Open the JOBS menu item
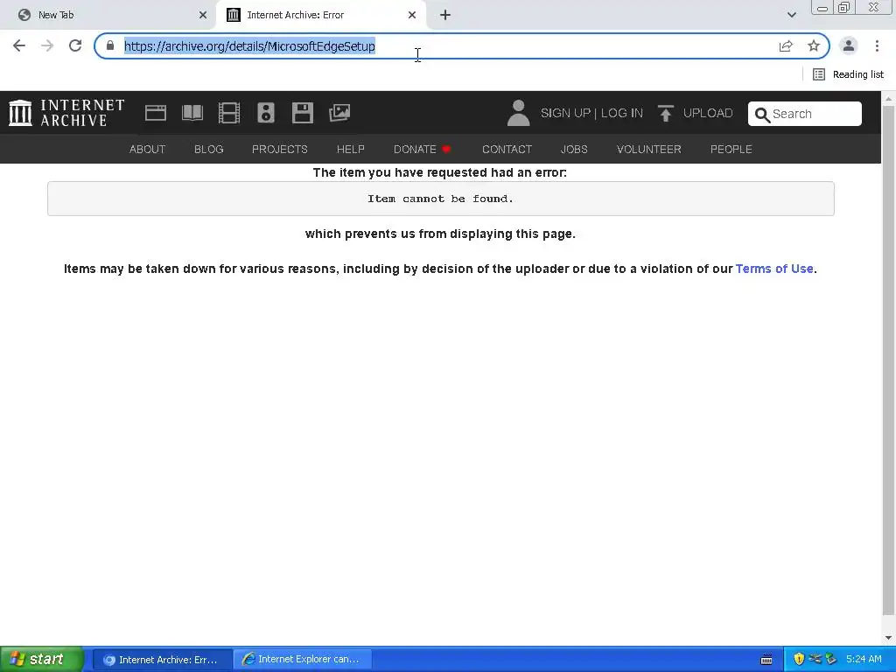Image resolution: width=896 pixels, height=672 pixels. [x=574, y=149]
